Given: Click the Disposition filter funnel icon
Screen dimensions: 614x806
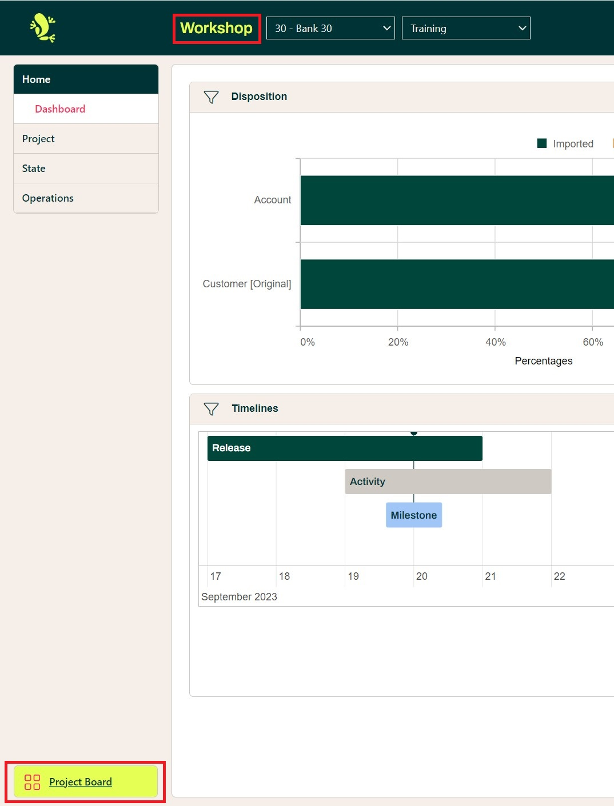Looking at the screenshot, I should coord(211,97).
